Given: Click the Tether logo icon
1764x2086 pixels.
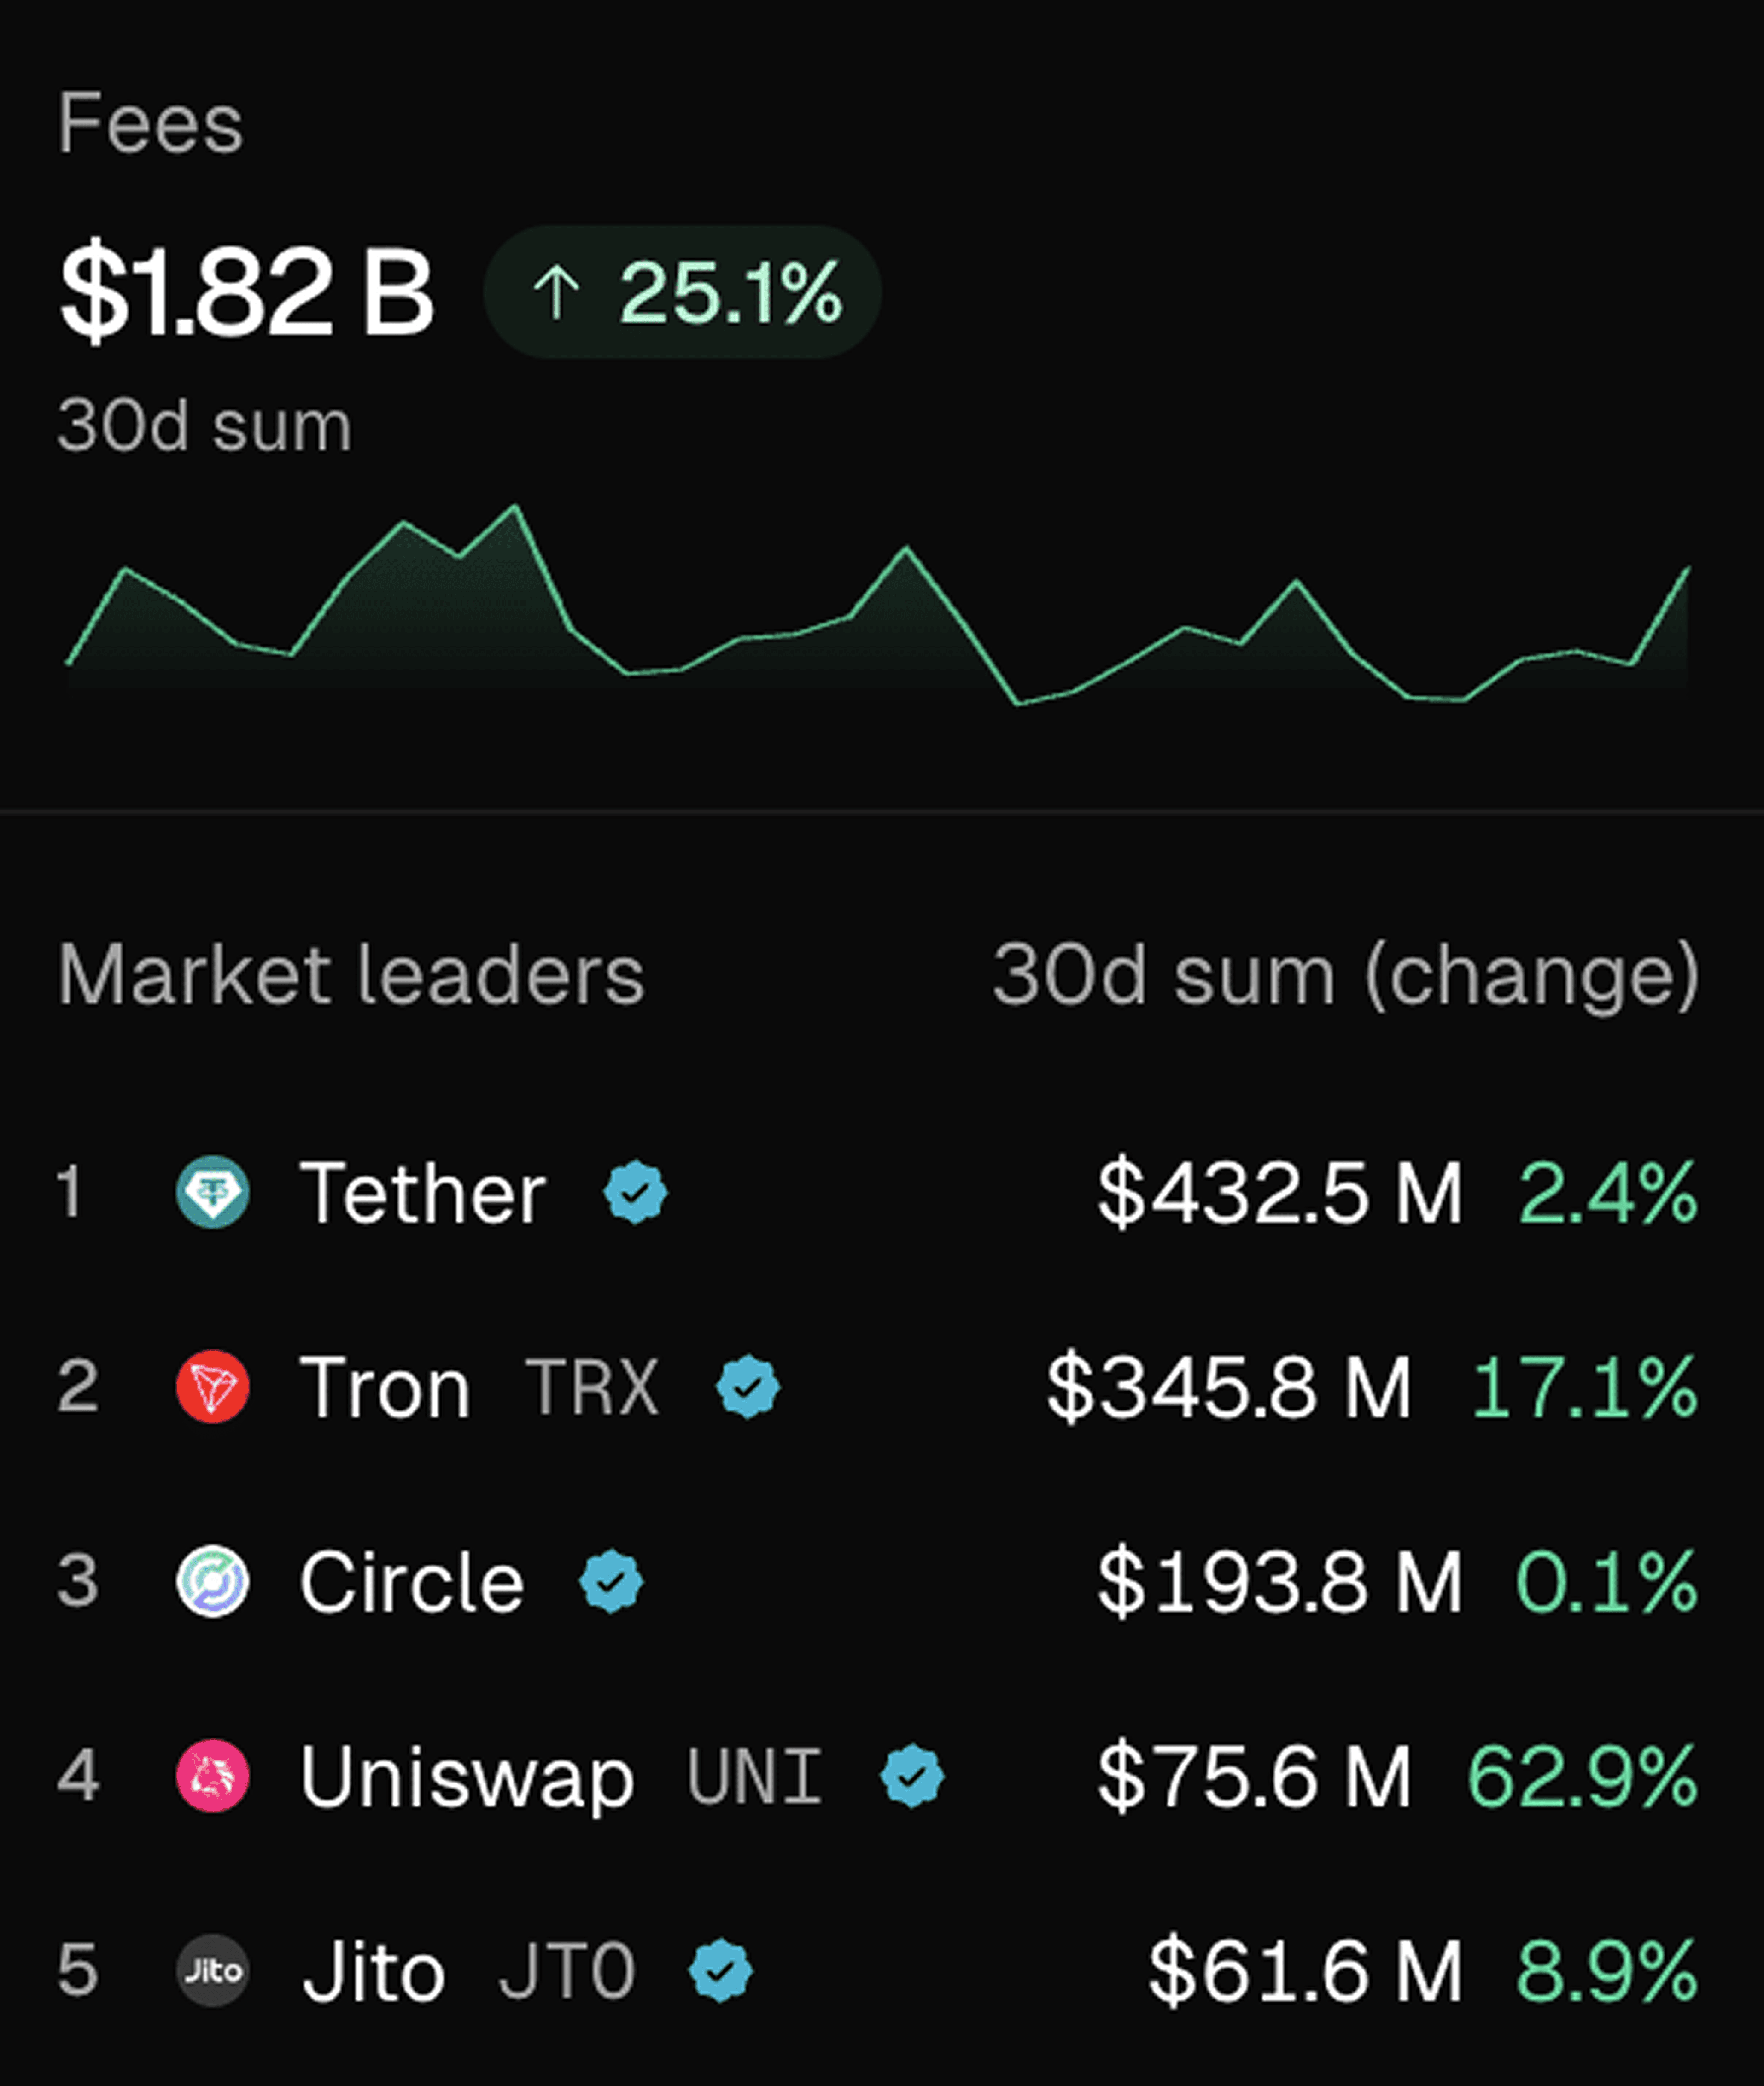Looking at the screenshot, I should click(x=212, y=1192).
